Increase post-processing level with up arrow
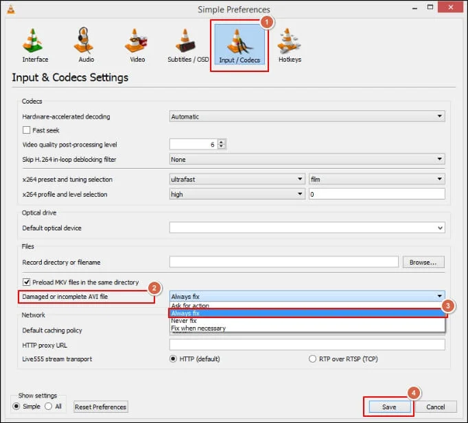This screenshot has height=423, width=468. pos(221,142)
